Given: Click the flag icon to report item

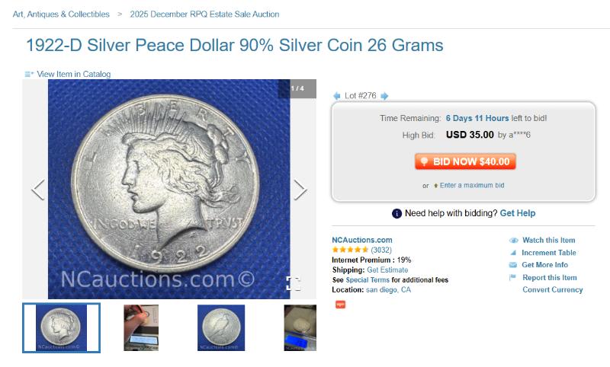Looking at the screenshot, I should pos(512,277).
